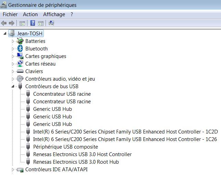Viewport: 221px width, 175px height.
Task: Toggle the console tree pane icon
Action: [22, 23]
